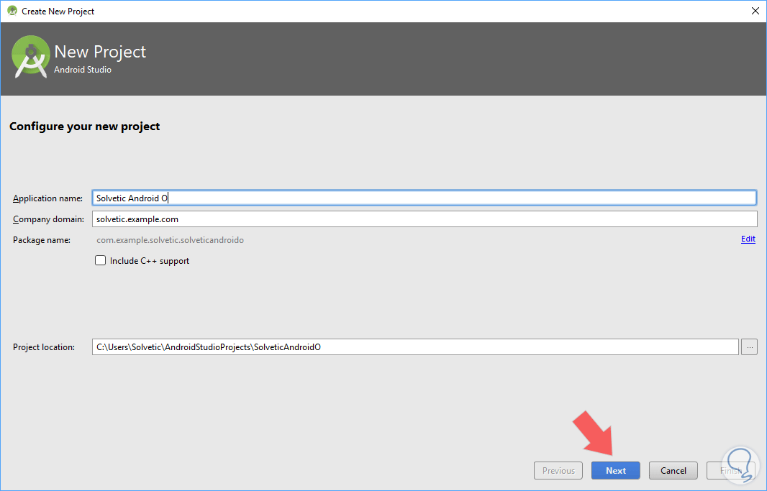Select the package name com.example.solvetic.solveticandroido text

[170, 240]
